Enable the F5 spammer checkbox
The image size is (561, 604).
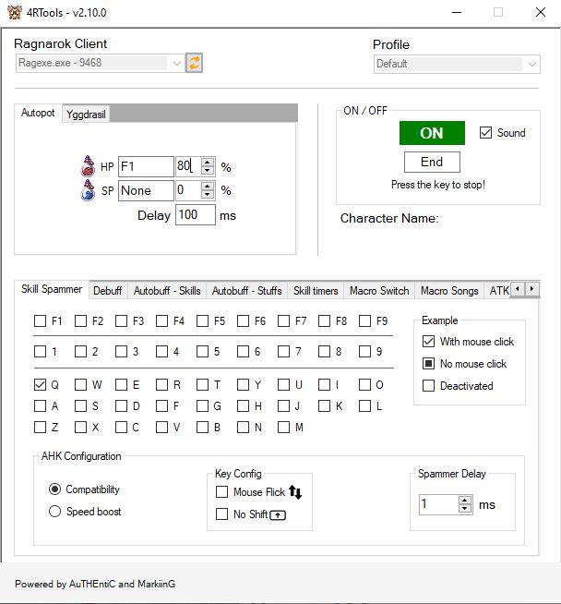[202, 320]
